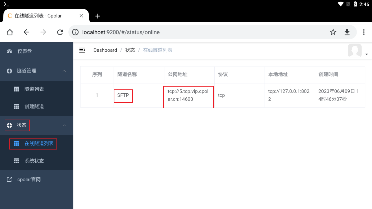The image size is (372, 209).
Task: Click the user avatar image
Action: [355, 50]
